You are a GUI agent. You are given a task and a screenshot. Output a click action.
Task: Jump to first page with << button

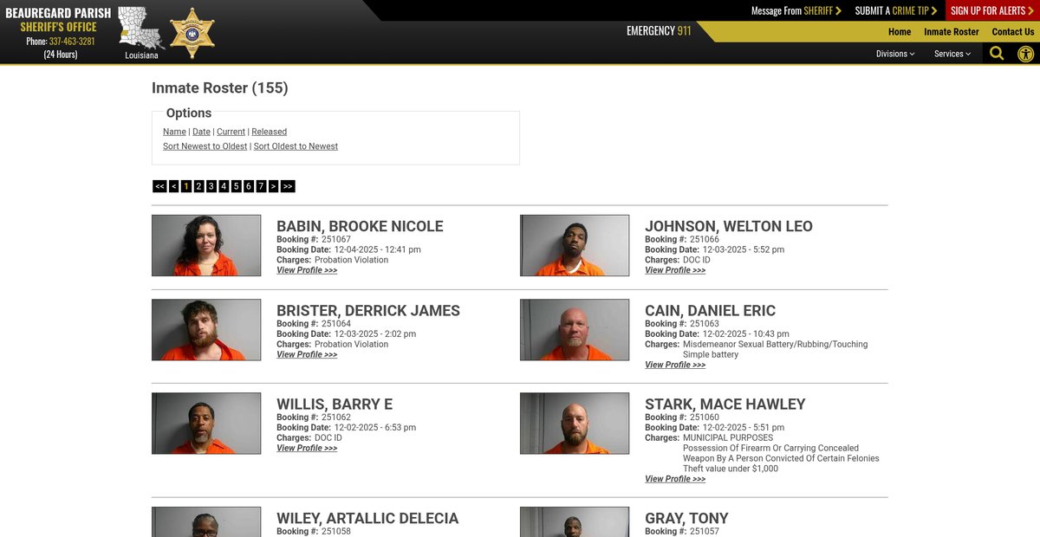pyautogui.click(x=159, y=186)
